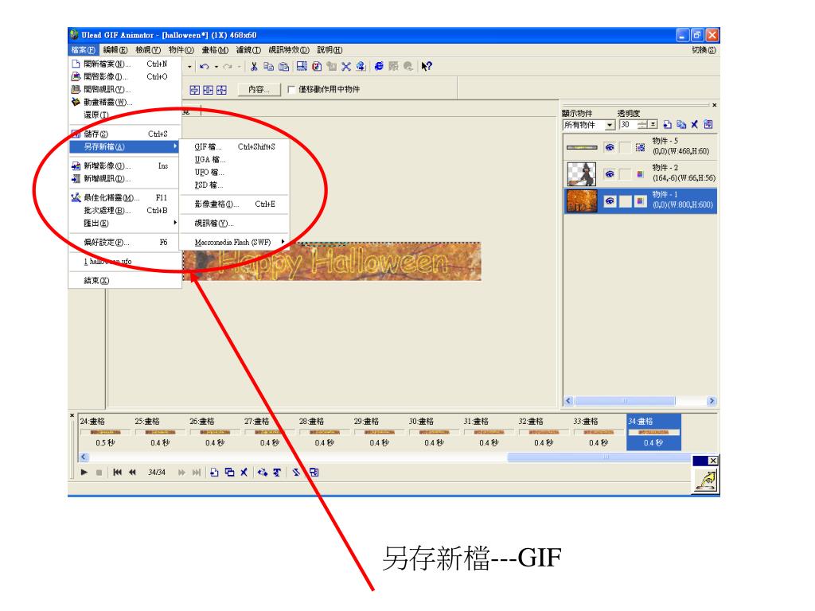Click the frame properties icon at toolbar end
This screenshot has width=815, height=611.
[314, 473]
